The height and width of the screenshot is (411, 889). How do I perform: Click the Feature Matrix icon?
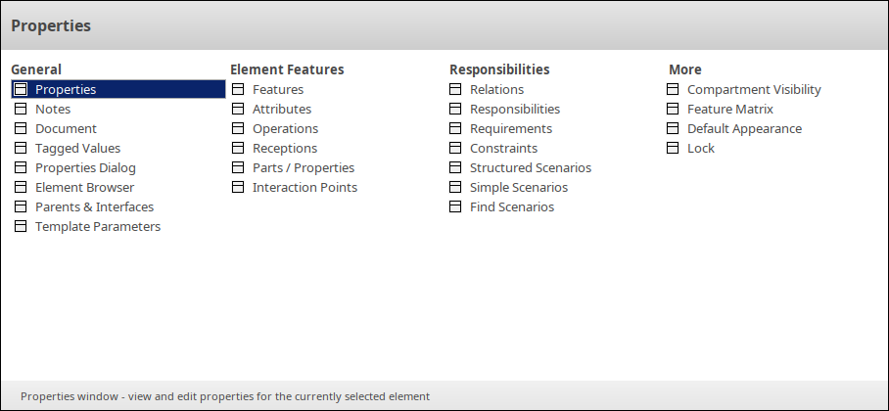point(673,109)
